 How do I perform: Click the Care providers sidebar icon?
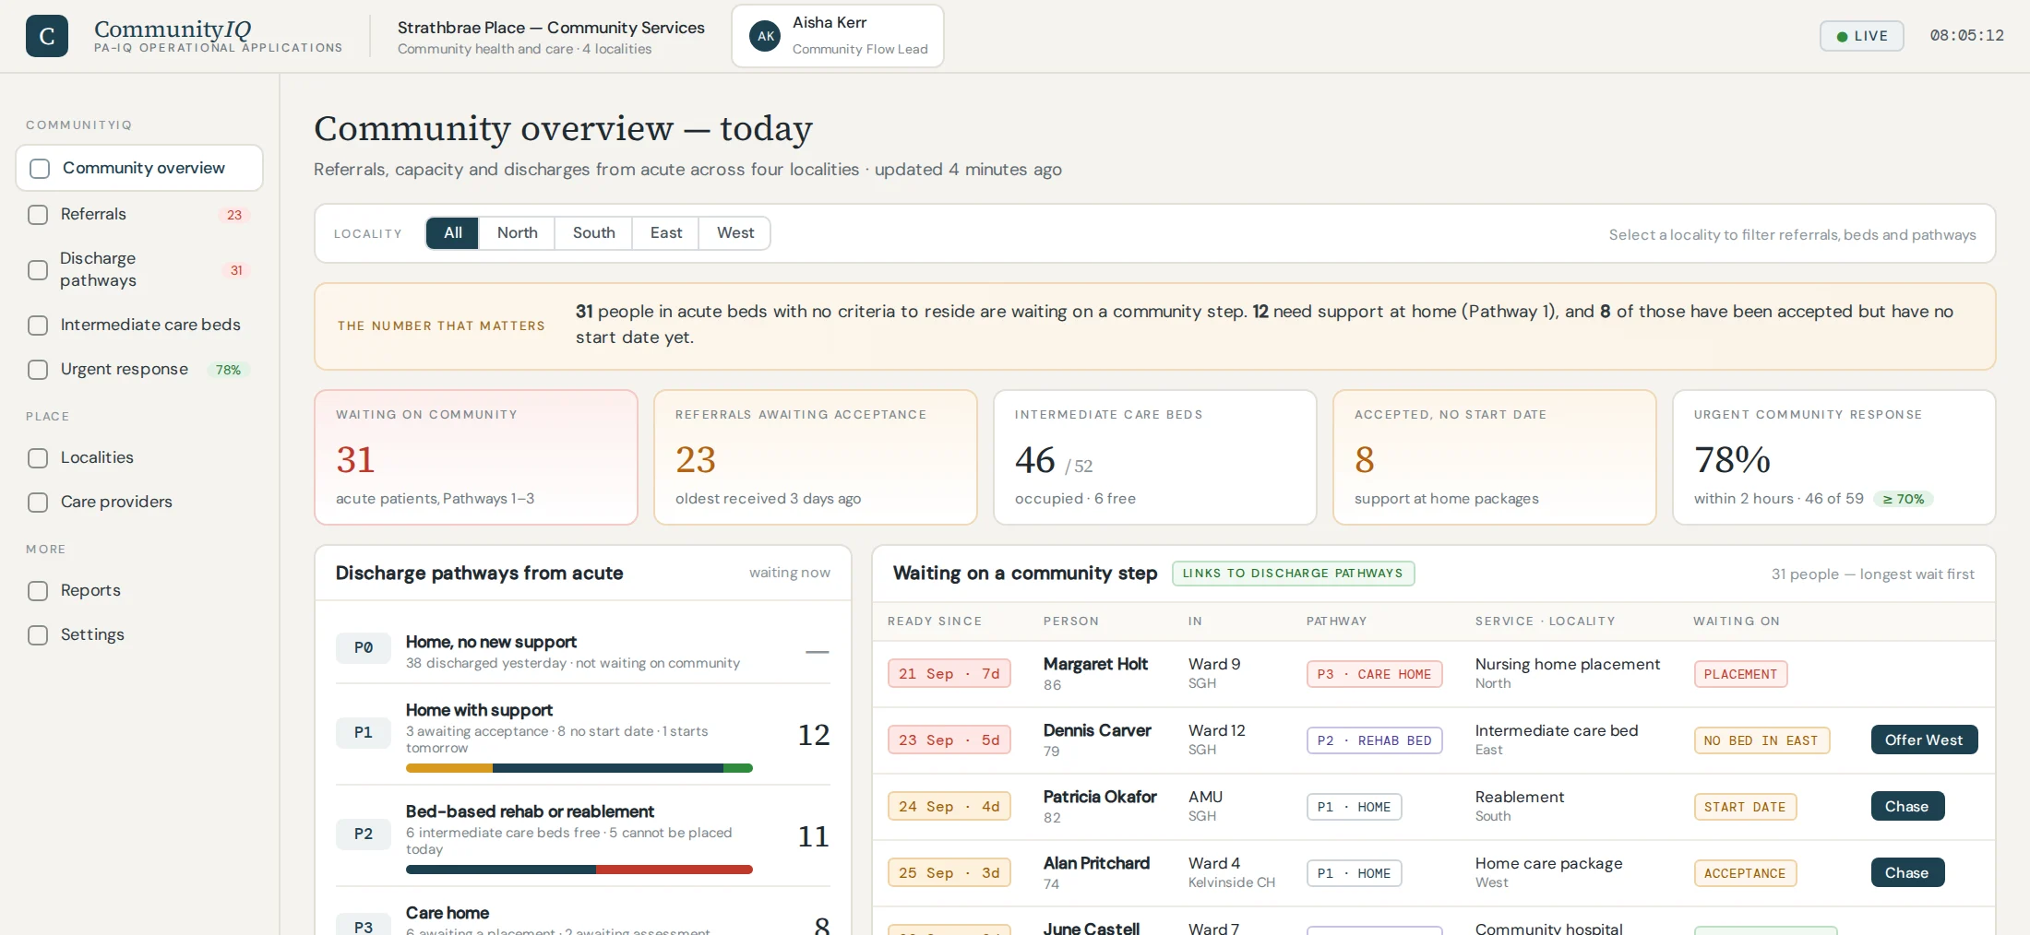click(x=38, y=503)
